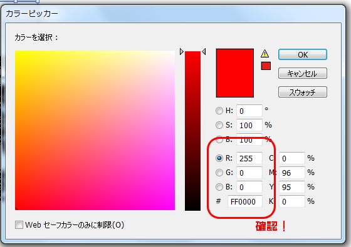
Task: Click the left slider arrow marker
Action: click(x=182, y=52)
